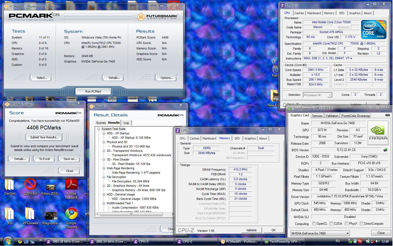The width and height of the screenshot is (393, 246).
Task: Click the PCMark05 taskbar button
Action: click(x=240, y=241)
